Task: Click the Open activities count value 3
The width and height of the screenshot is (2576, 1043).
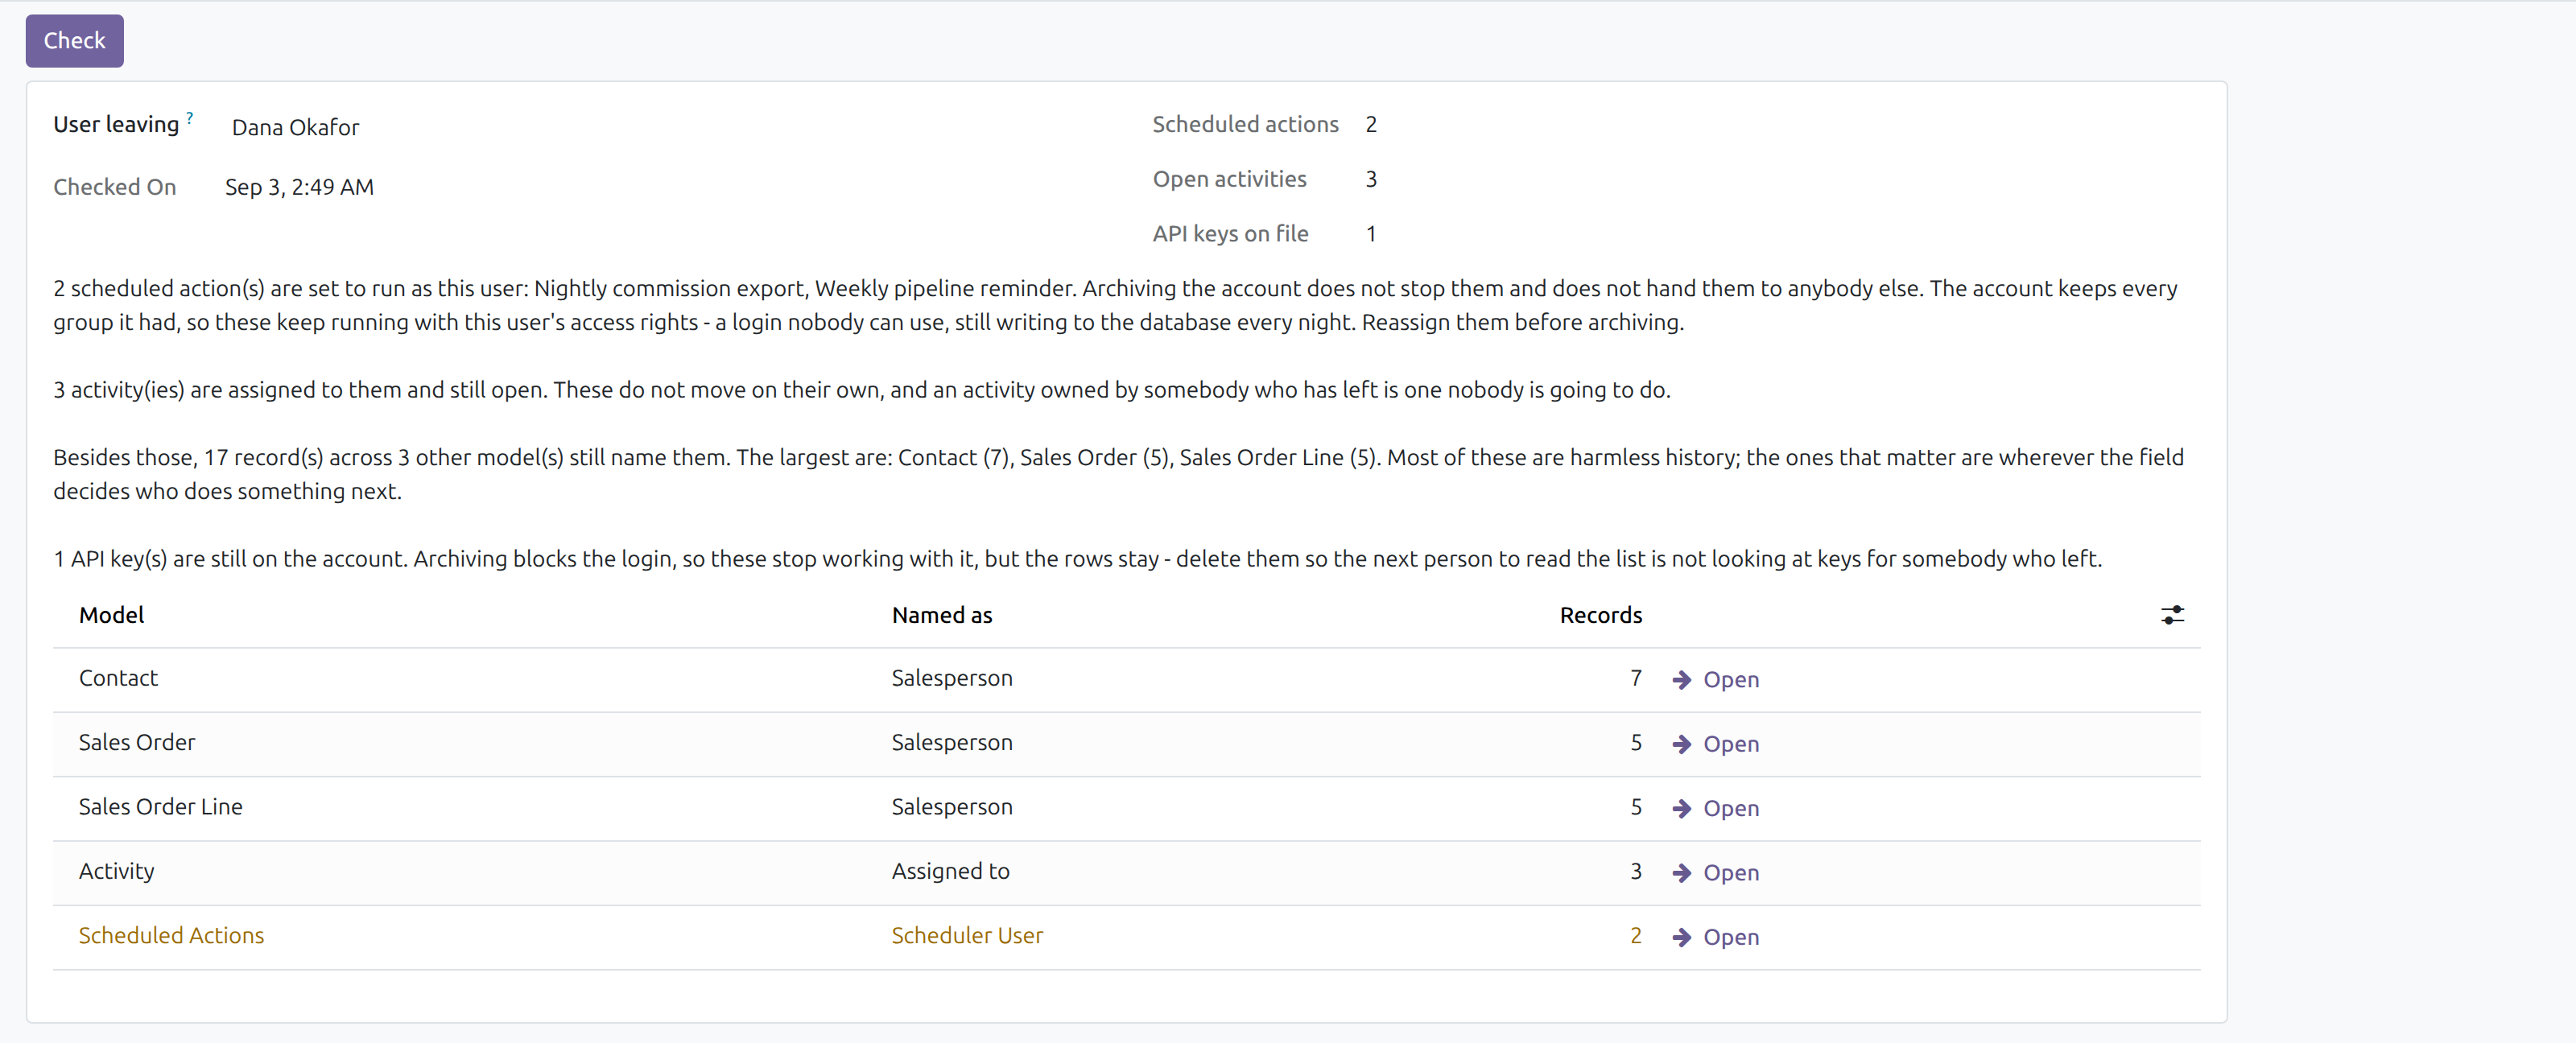Action: 1371,179
